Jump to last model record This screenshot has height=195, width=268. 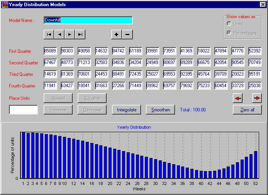coord(80,34)
